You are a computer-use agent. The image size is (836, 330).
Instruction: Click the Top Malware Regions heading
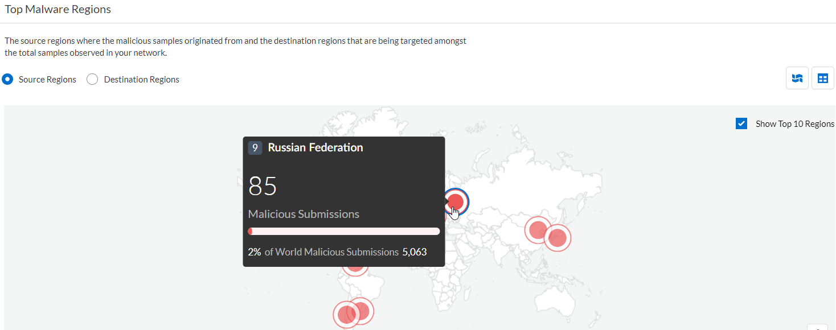[58, 9]
